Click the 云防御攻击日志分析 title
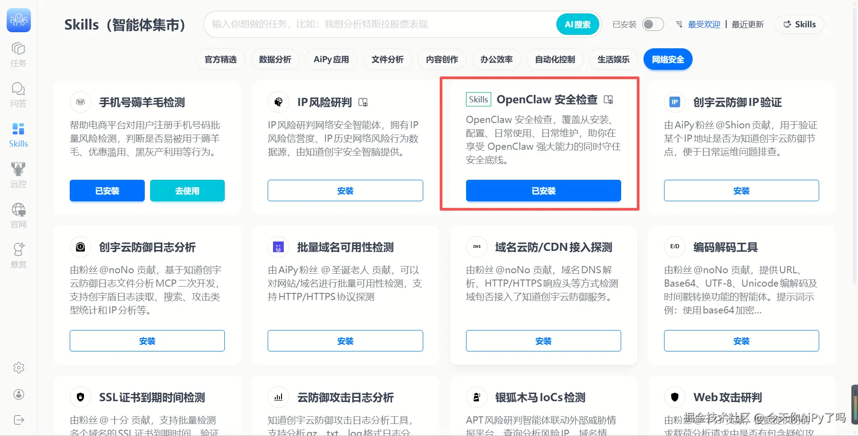This screenshot has height=436, width=858. tap(345, 398)
